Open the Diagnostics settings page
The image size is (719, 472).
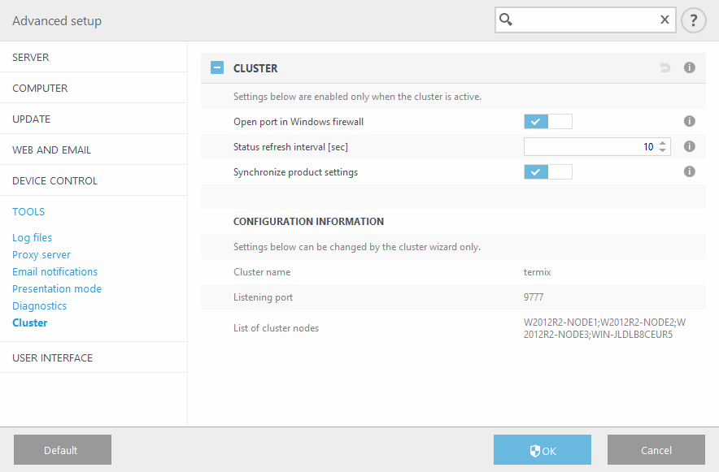click(x=38, y=305)
